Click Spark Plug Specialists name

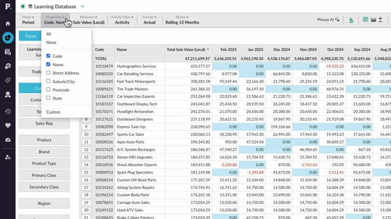tap(135, 172)
